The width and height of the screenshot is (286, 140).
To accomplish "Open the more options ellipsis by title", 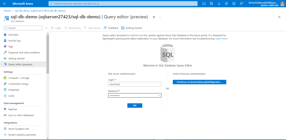I will point(160,17).
